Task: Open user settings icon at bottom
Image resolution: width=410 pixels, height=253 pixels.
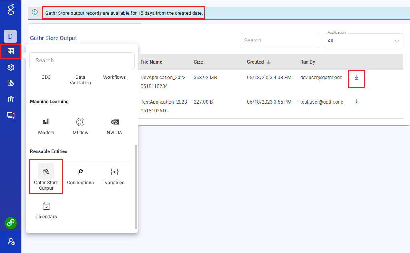Action: tap(11, 242)
